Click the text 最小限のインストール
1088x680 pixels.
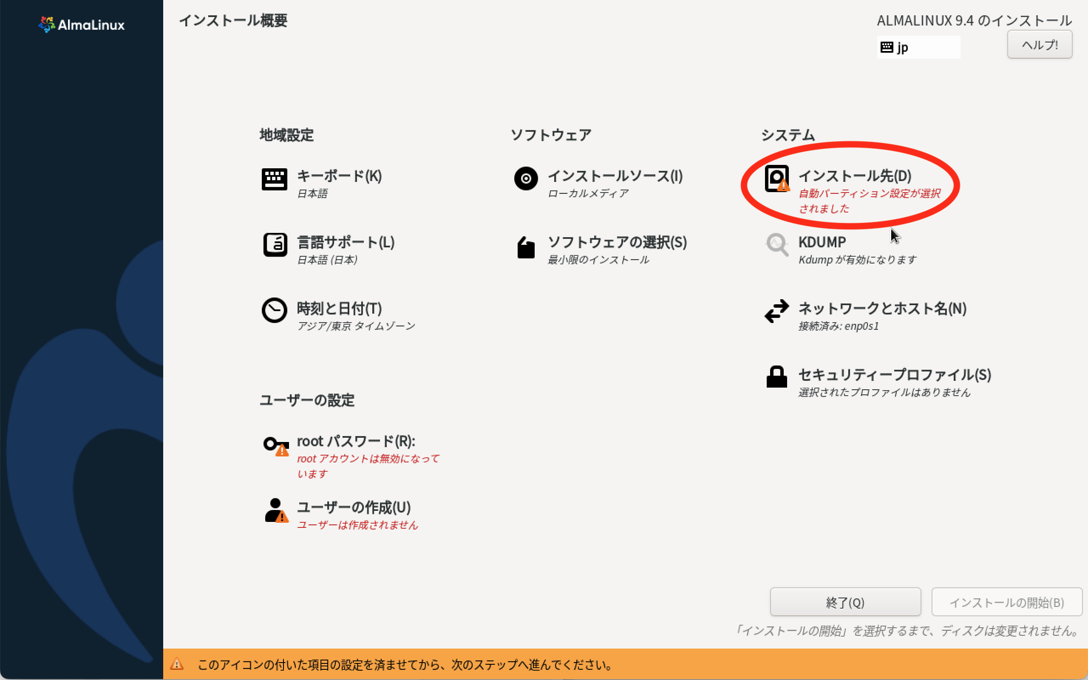598,260
